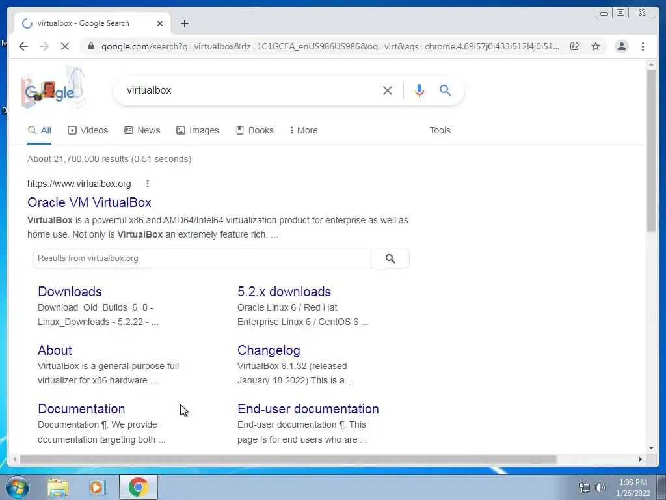This screenshot has height=500, width=666.
Task: View site info via padlock icon
Action: coord(90,46)
